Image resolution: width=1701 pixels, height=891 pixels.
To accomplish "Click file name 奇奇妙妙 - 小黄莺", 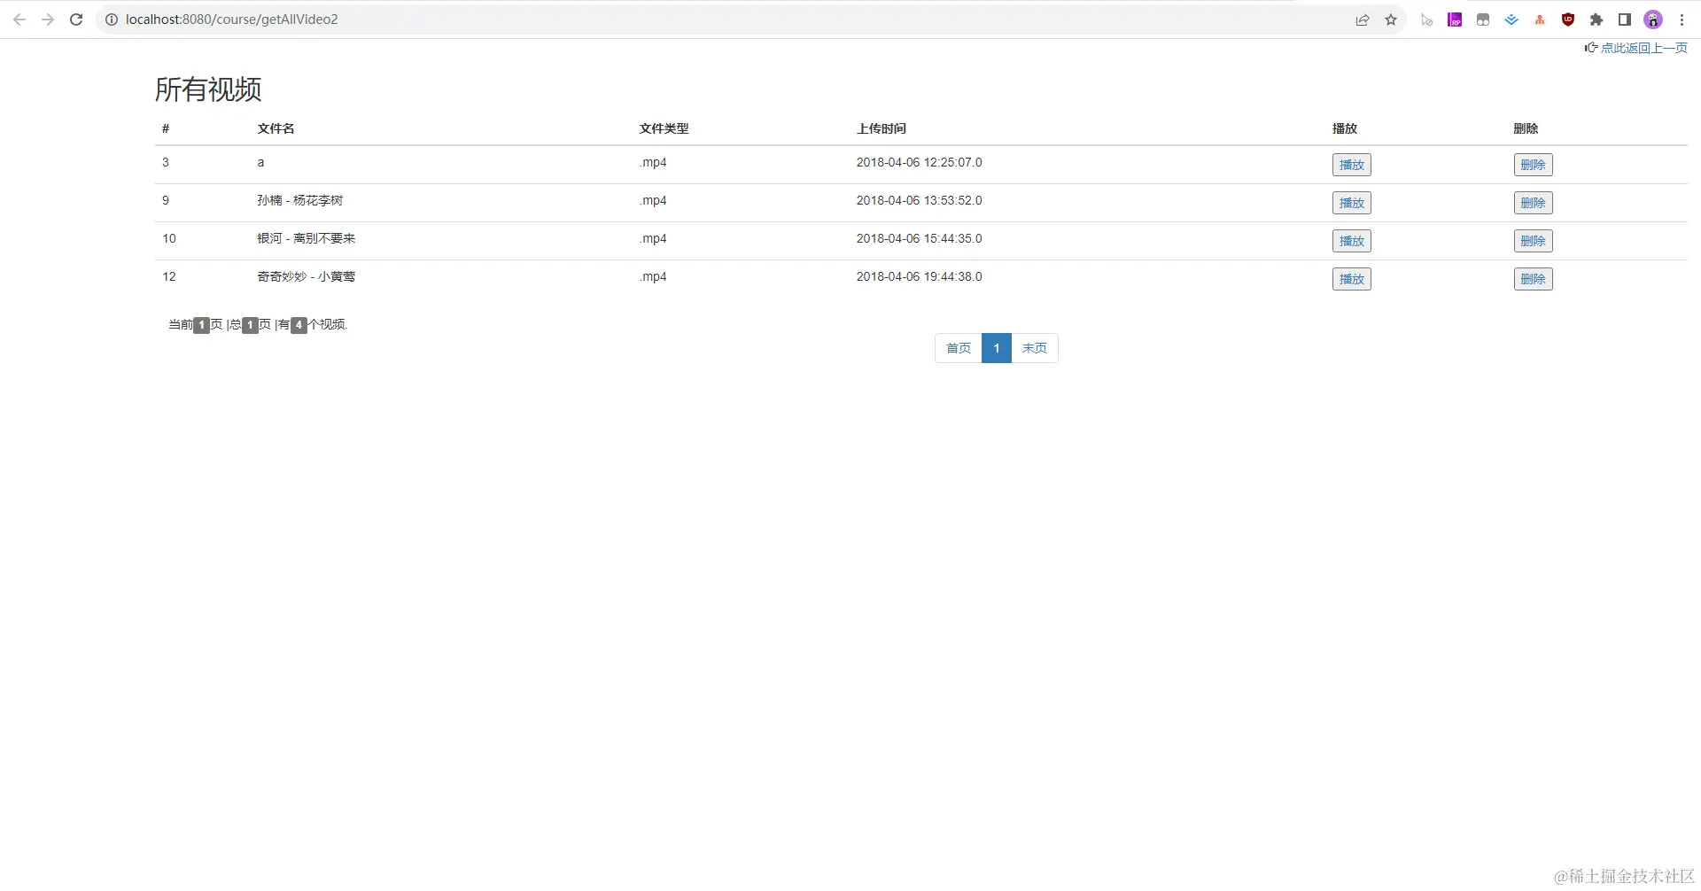I will point(306,276).
